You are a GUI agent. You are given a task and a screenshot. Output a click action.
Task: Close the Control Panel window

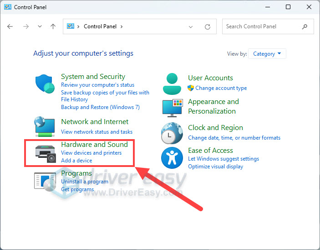(x=309, y=7)
